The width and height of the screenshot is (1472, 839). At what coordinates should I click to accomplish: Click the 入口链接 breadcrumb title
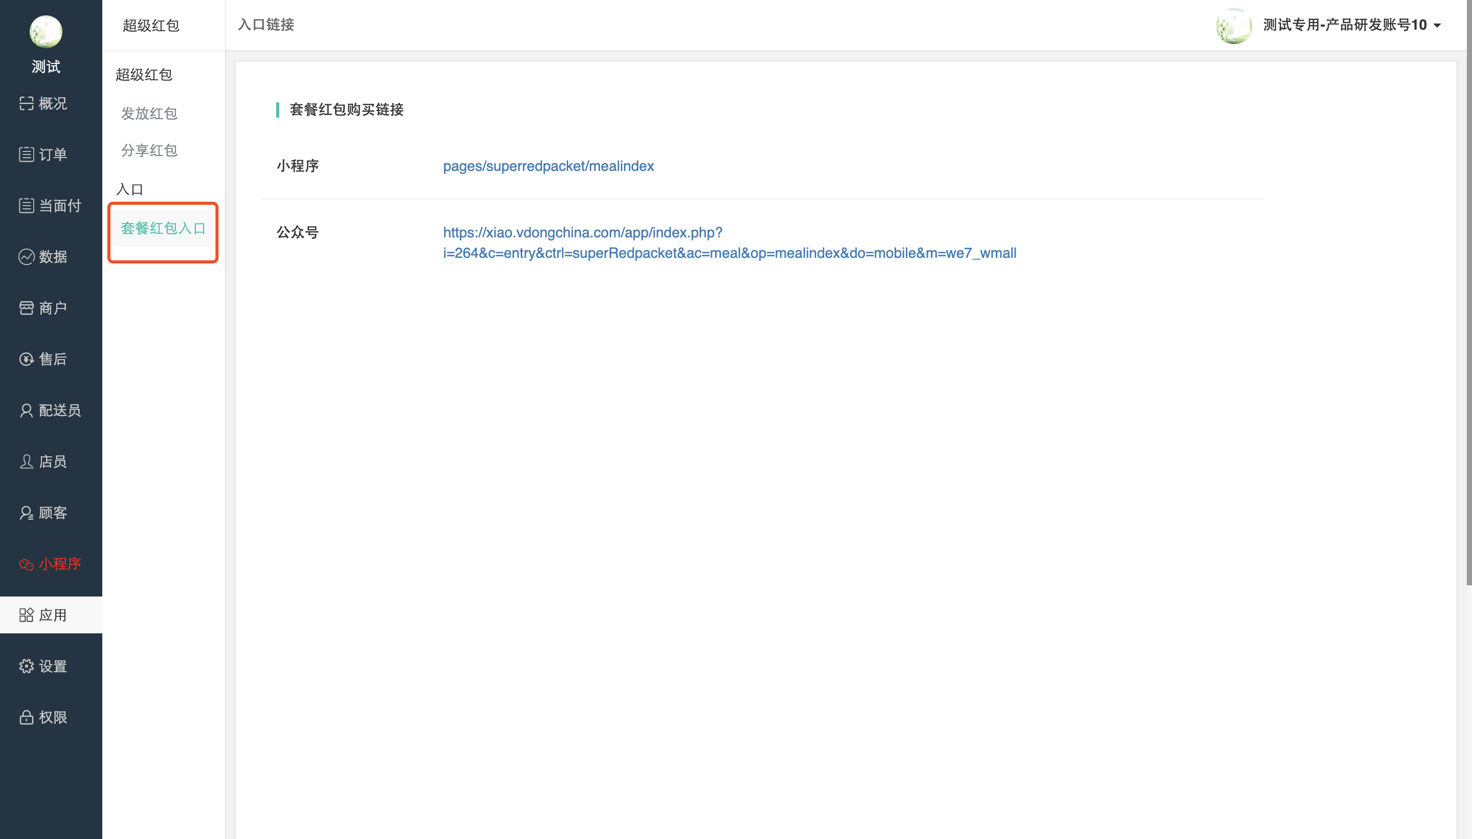(x=266, y=24)
